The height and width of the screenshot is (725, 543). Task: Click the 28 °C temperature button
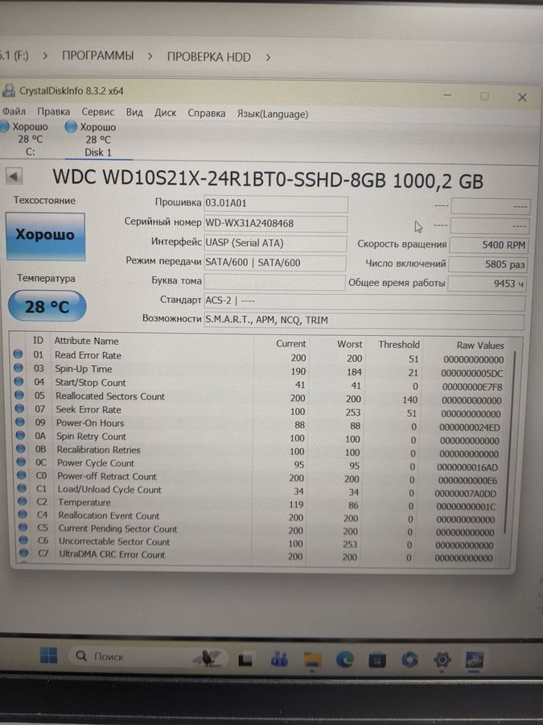tap(46, 307)
